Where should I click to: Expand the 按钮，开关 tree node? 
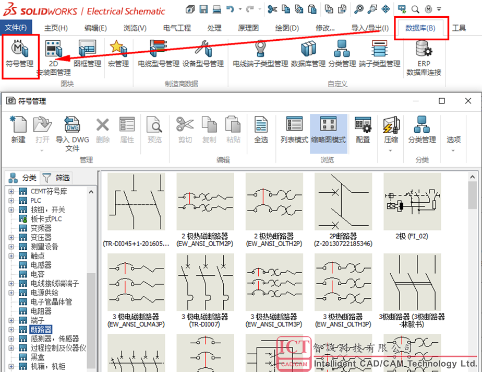coord(11,210)
